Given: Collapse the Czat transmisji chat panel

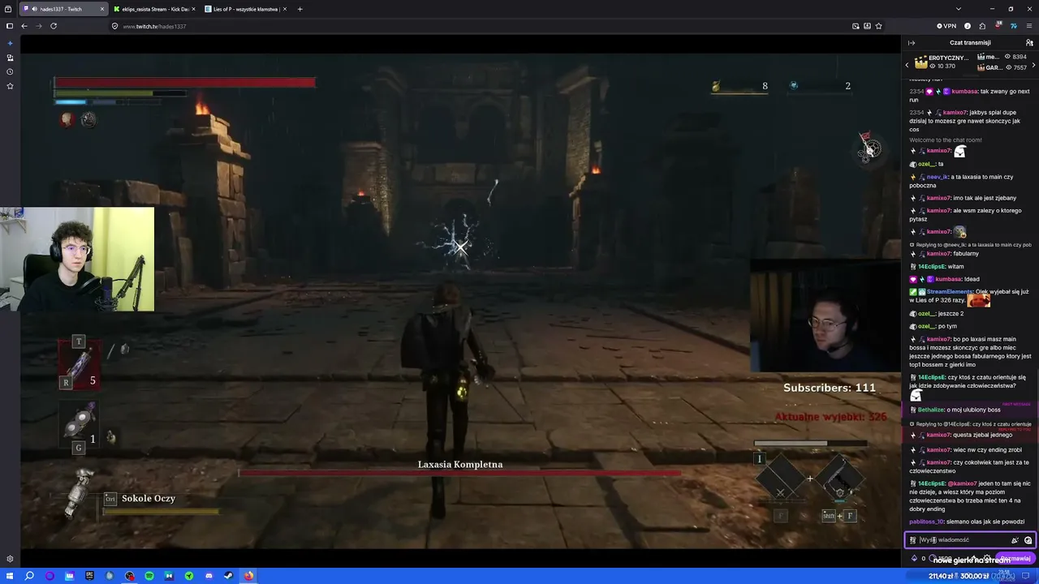Looking at the screenshot, I should tap(912, 43).
